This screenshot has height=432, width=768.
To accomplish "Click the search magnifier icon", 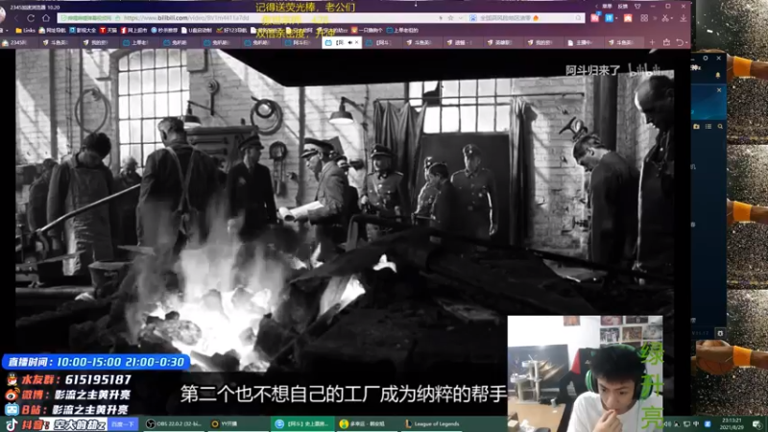I will [x=579, y=18].
